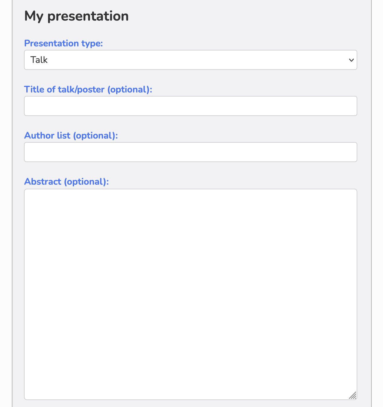Click the diagonal lines corner handle
Image resolution: width=383 pixels, height=407 pixels.
point(353,395)
